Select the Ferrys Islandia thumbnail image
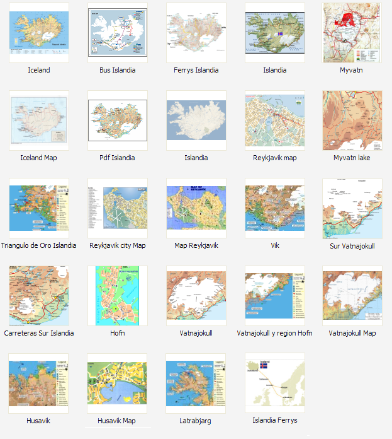This screenshot has height=439, width=392. [196, 32]
